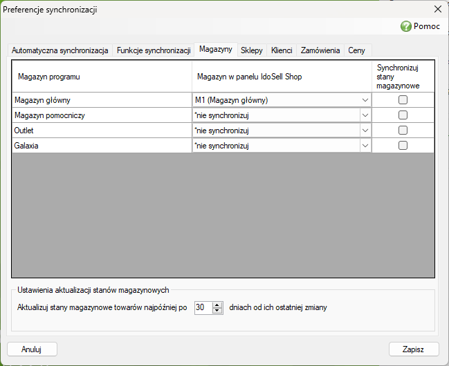Image resolution: width=449 pixels, height=366 pixels.
Task: Open dropdown for Magazyn pomocniczy row
Action: pyautogui.click(x=365, y=115)
